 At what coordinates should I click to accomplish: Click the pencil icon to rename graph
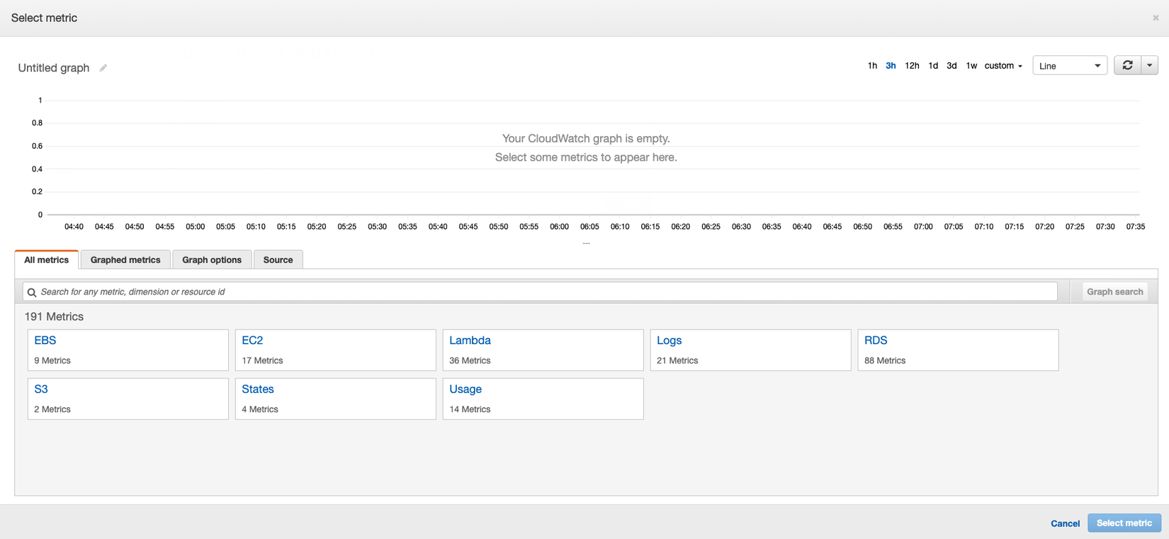tap(103, 68)
